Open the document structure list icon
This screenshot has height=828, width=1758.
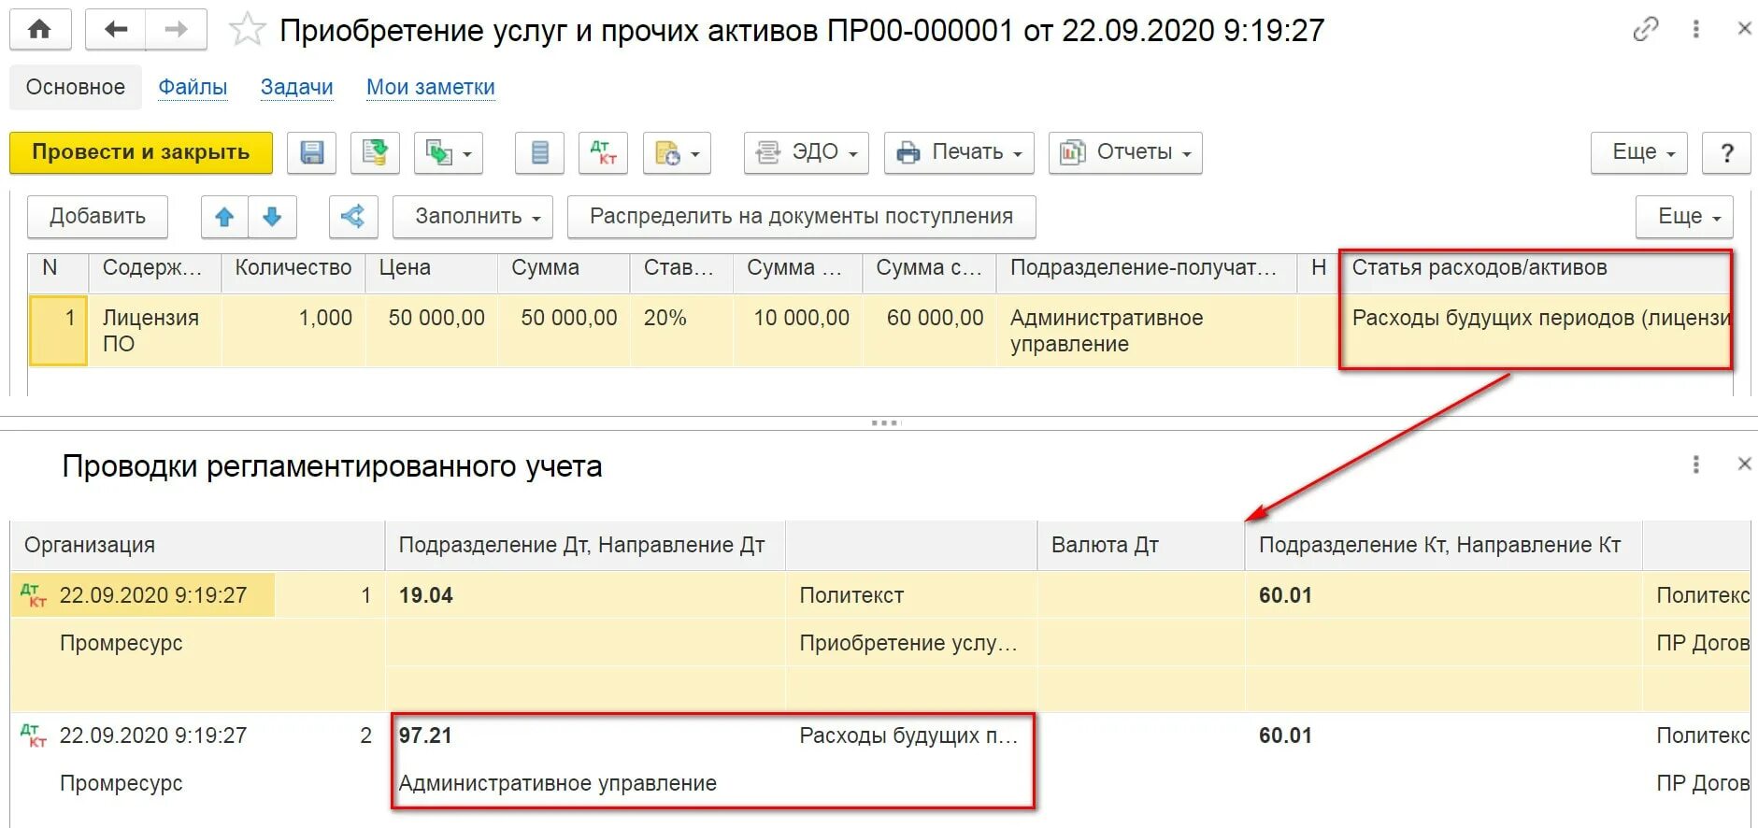(x=539, y=152)
